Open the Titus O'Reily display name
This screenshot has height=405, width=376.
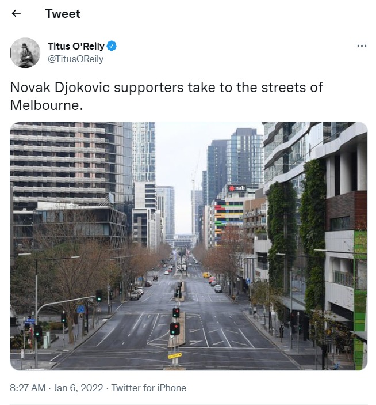point(76,46)
